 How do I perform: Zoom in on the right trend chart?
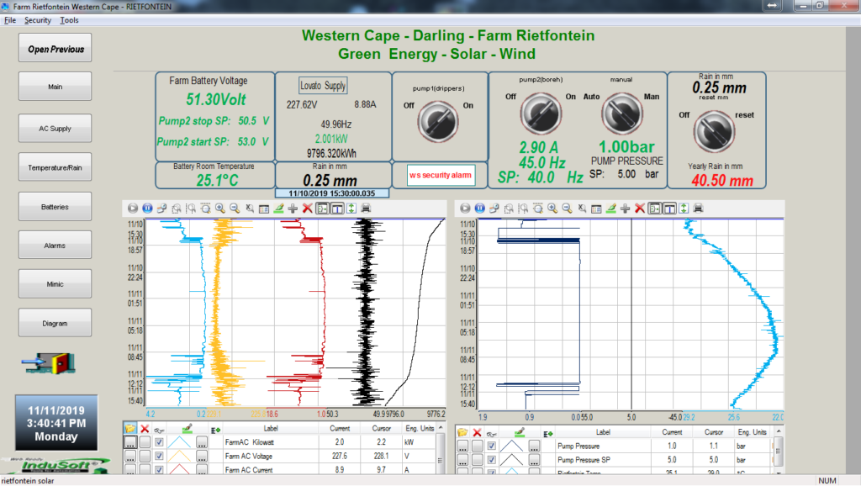coord(552,209)
